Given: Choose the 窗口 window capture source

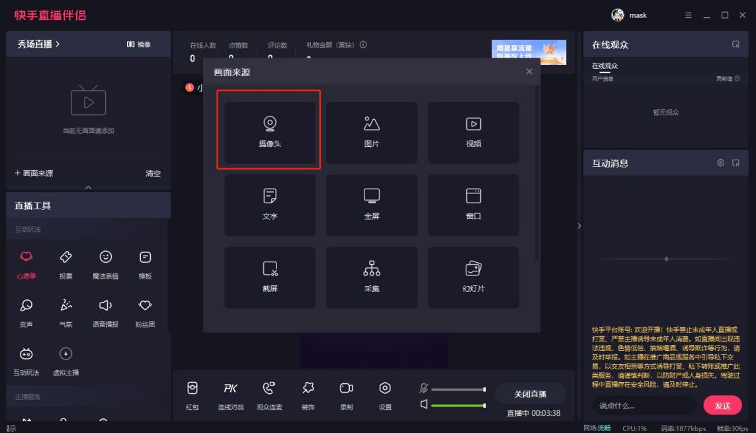Looking at the screenshot, I should pos(473,205).
